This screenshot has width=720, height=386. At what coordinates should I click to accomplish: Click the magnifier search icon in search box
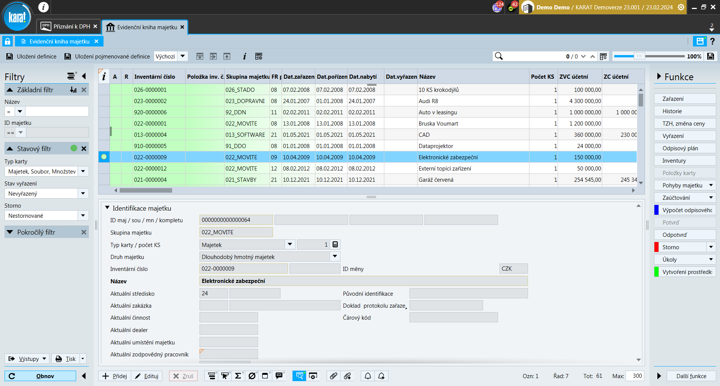(x=499, y=56)
